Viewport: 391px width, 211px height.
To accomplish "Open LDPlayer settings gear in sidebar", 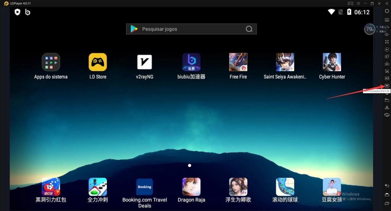I will (387, 11).
